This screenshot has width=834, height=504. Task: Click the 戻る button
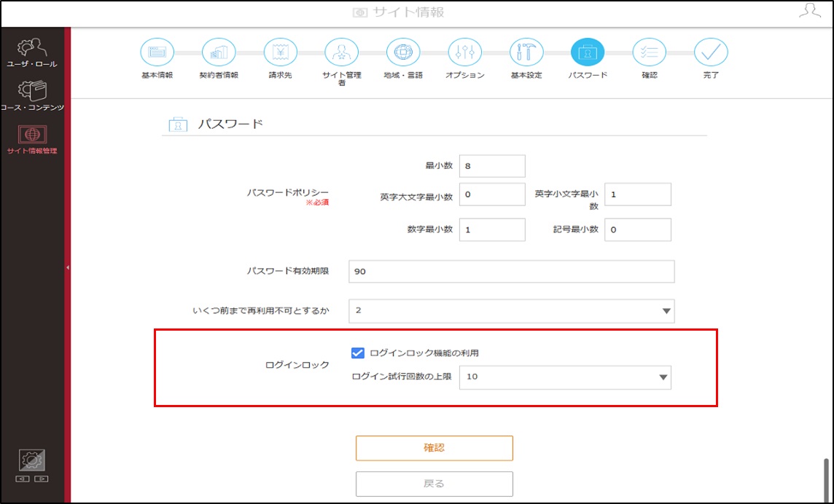point(434,484)
